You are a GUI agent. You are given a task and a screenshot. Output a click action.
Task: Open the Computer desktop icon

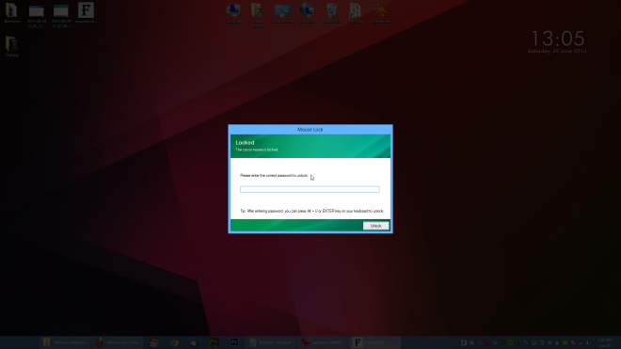233,13
